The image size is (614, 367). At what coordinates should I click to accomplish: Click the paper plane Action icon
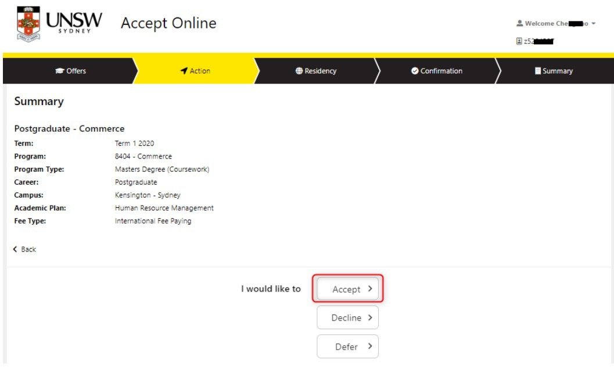tap(184, 71)
